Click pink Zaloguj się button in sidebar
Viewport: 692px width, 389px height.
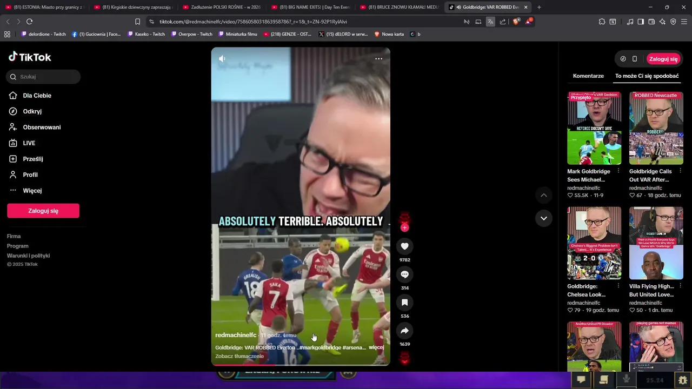(43, 211)
